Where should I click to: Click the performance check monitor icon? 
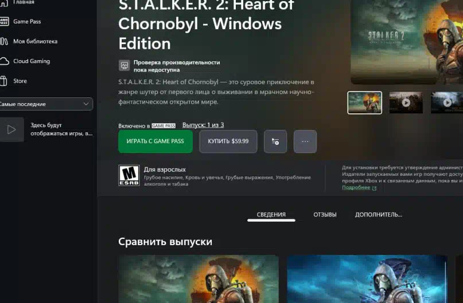click(x=124, y=65)
